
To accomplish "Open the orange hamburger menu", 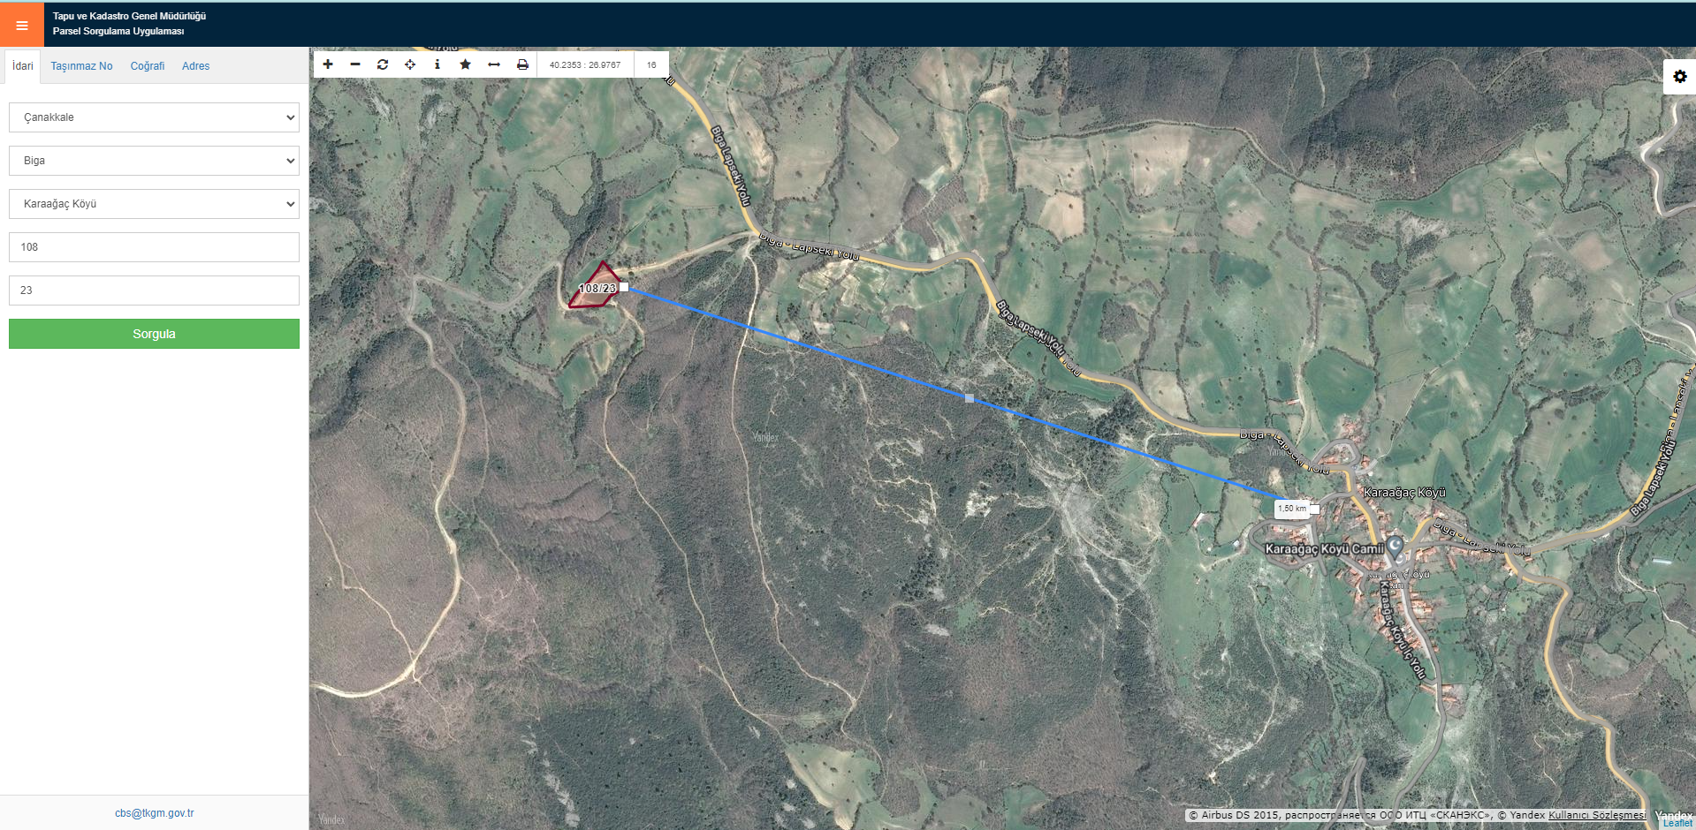I will pos(22,25).
